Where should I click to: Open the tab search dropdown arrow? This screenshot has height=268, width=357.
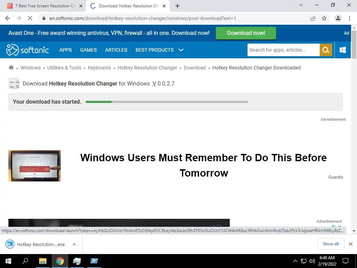tap(301, 5)
